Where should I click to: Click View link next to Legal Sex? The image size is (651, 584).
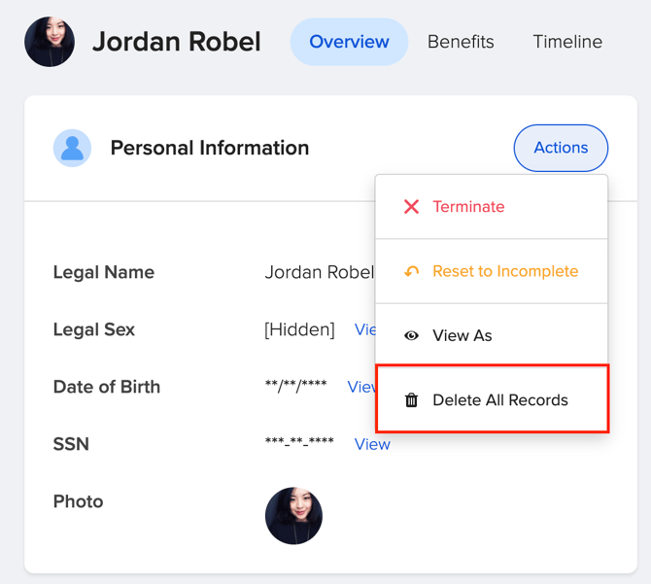(x=364, y=329)
